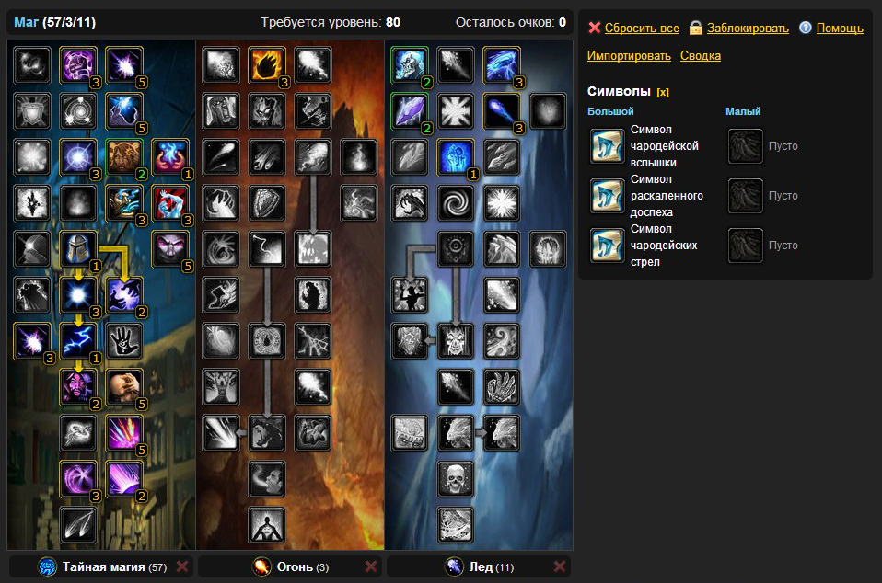Click the Импортировать link

coord(629,55)
